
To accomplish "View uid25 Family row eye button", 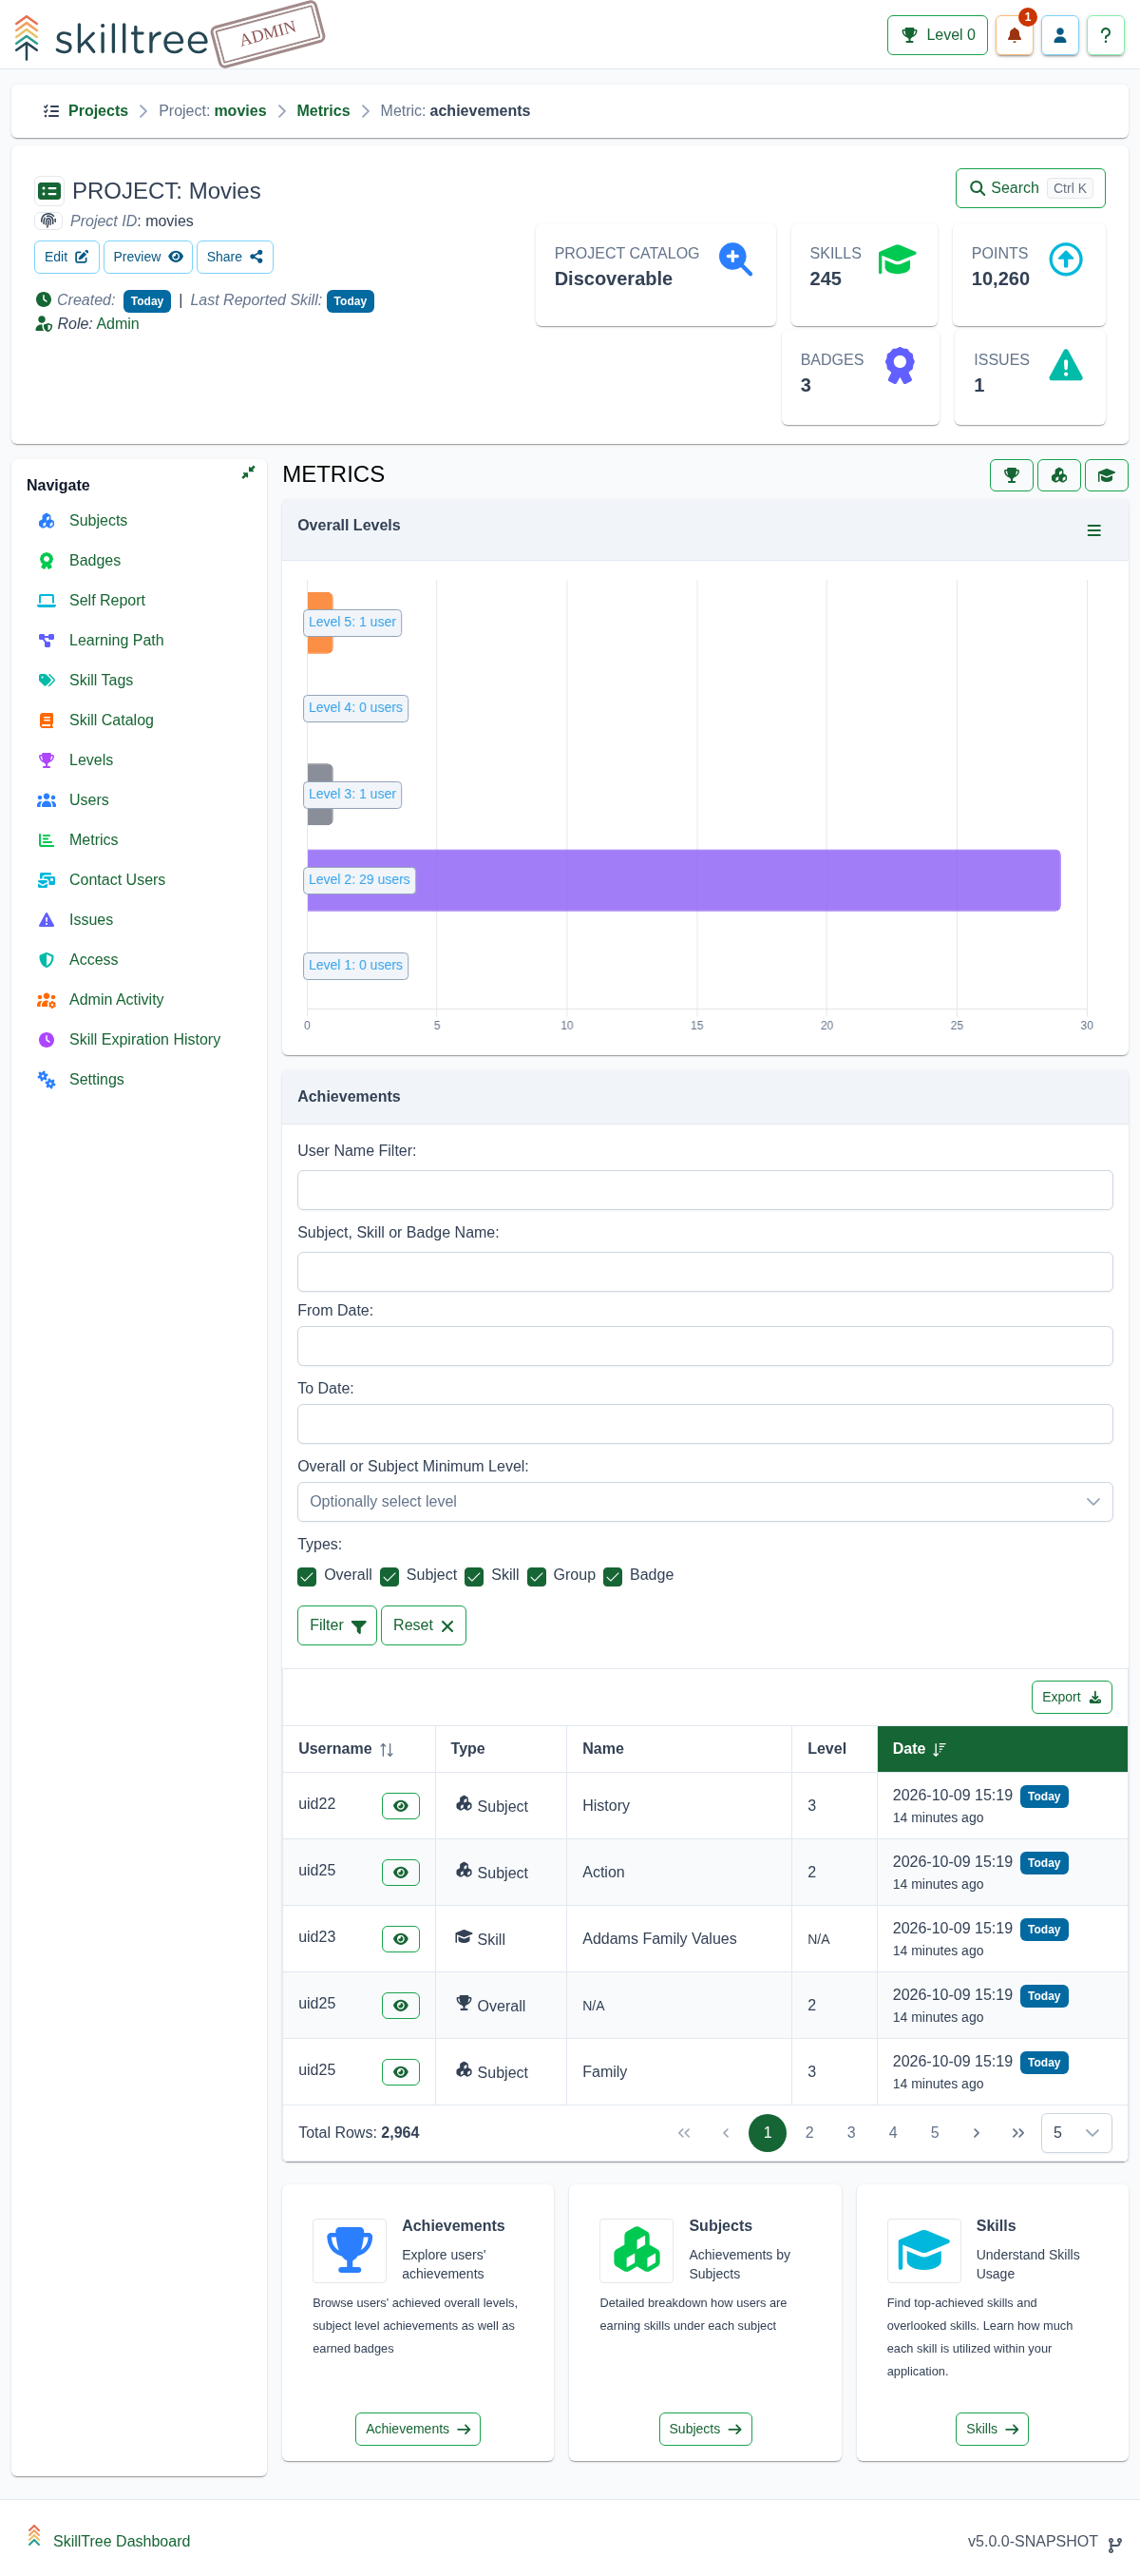I will click(400, 2072).
